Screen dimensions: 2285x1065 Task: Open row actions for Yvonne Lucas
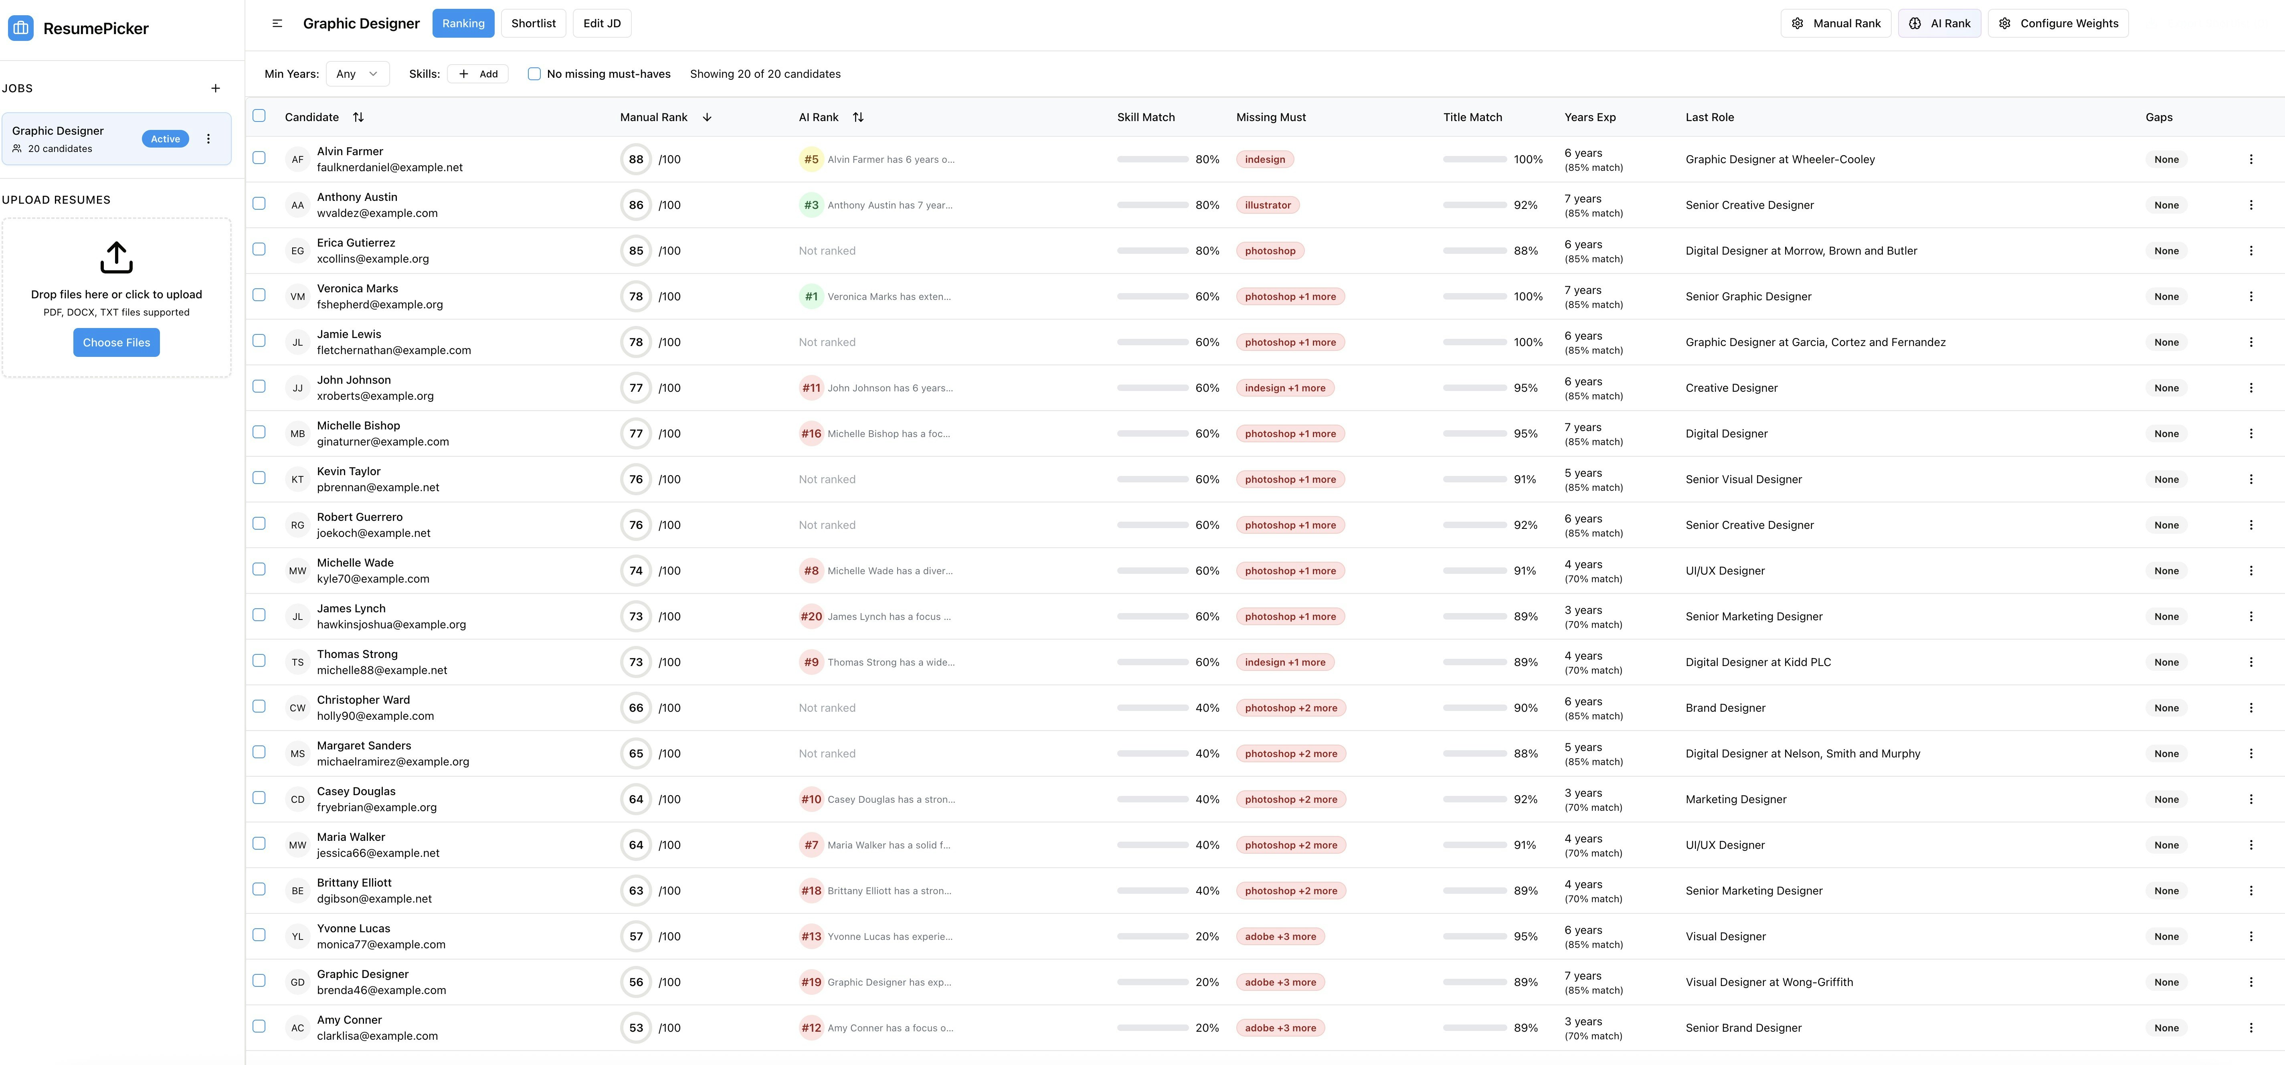[2251, 936]
